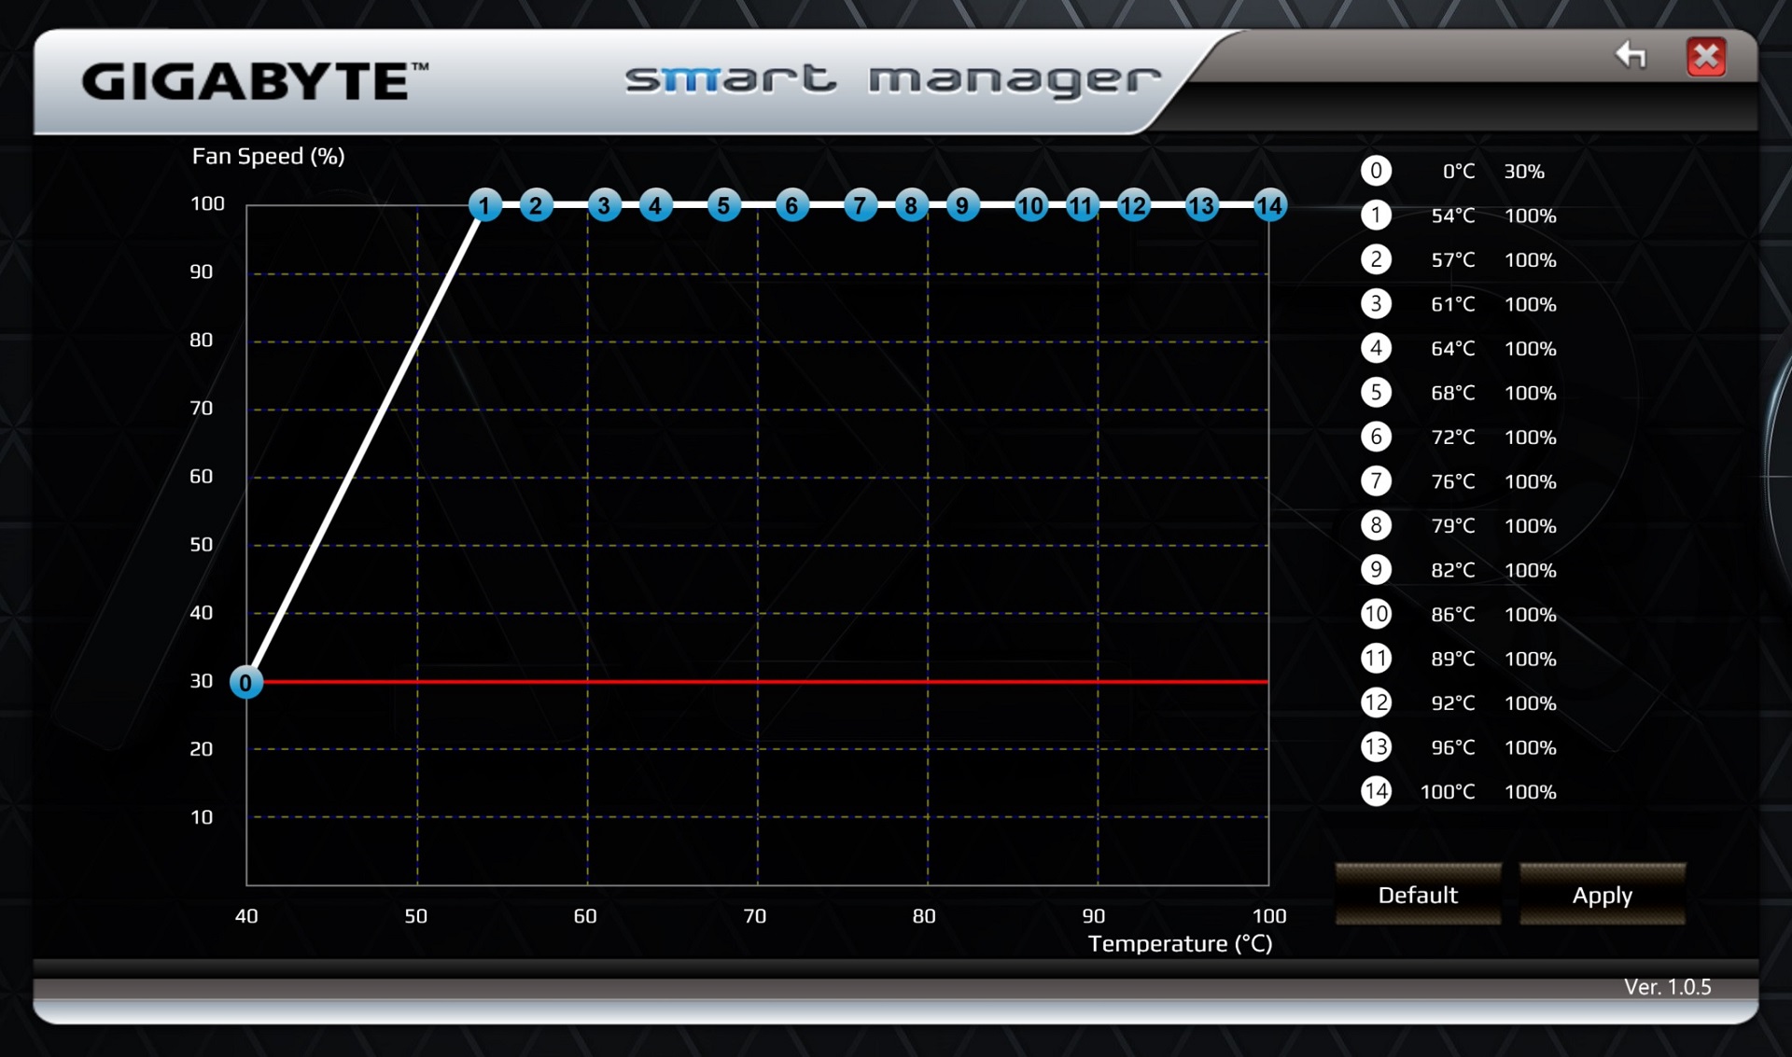Click the Apply button
Image resolution: width=1792 pixels, height=1057 pixels.
(x=1602, y=895)
